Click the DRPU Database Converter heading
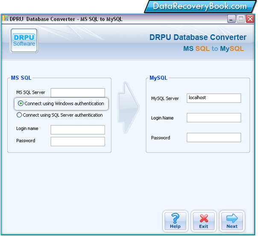Viewport: 258px width, 236px height. point(198,37)
